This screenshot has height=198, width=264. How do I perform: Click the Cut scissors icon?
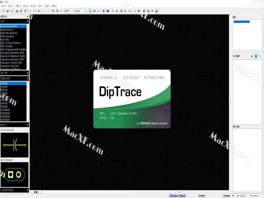(x=30, y=11)
